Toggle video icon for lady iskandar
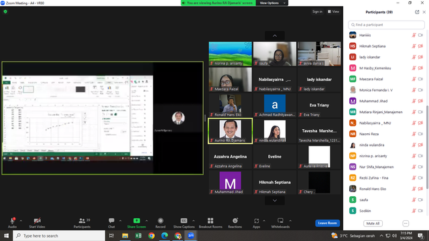Viewport: 429px width, 241px height. (x=420, y=57)
